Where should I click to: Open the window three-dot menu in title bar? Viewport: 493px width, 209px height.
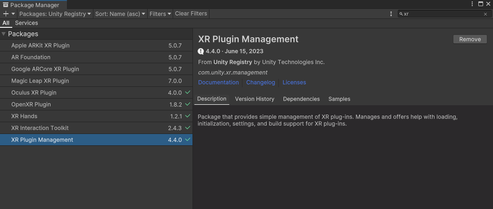click(x=473, y=4)
